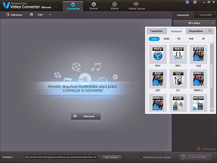This screenshot has height=163, width=217.
Task: Choose the WEBM format icon
Action: (199, 103)
